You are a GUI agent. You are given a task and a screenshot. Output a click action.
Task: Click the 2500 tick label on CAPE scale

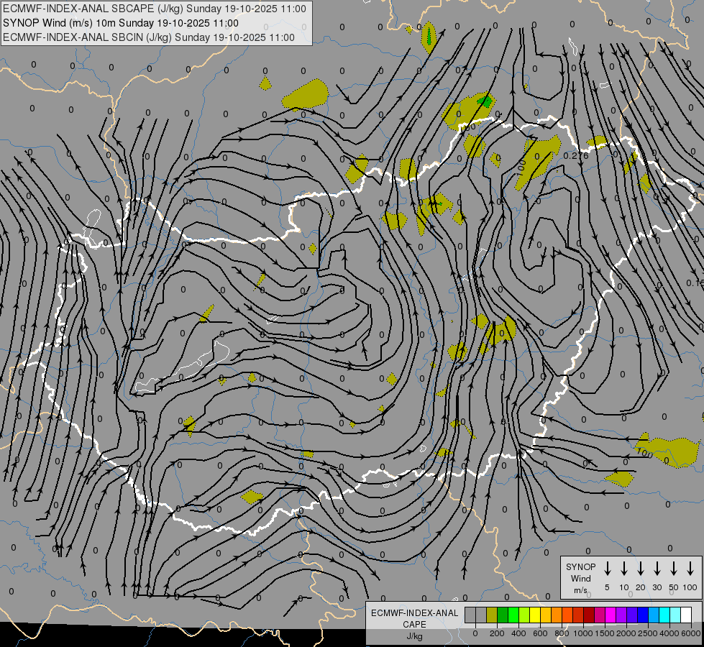tap(648, 633)
